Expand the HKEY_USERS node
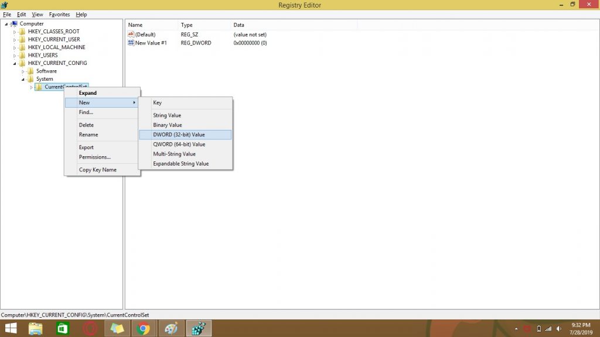 point(15,56)
